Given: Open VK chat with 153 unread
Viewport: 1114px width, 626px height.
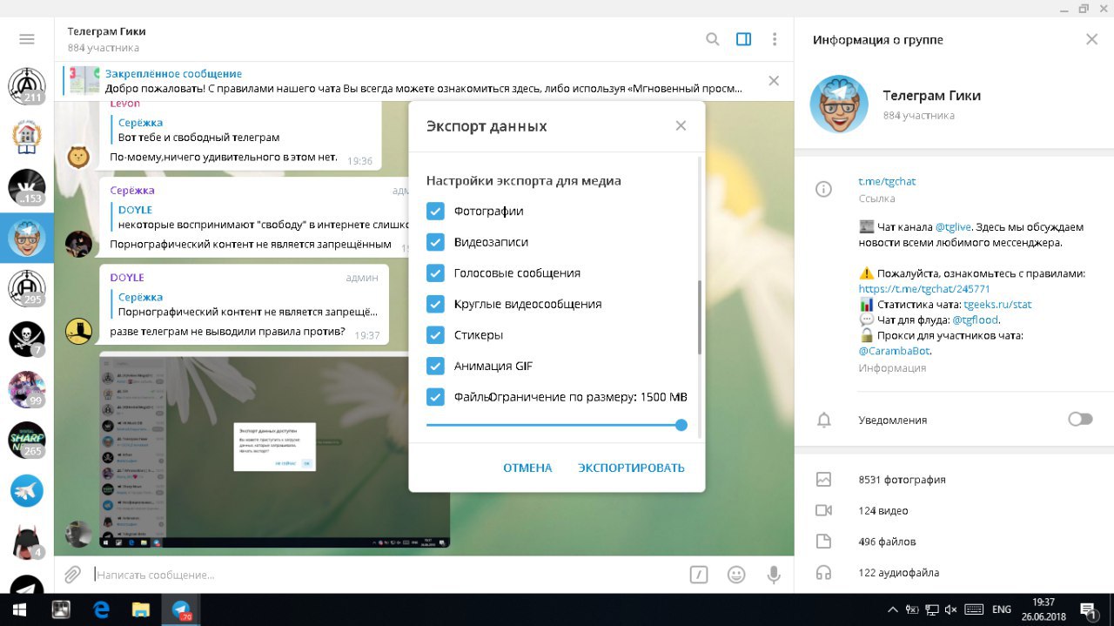Looking at the screenshot, I should pos(26,187).
